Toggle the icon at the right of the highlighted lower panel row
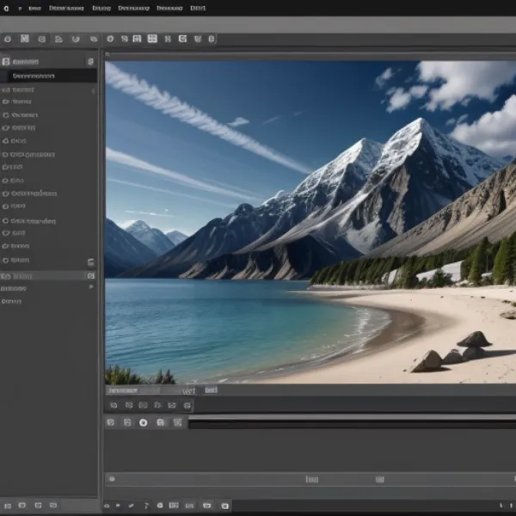 point(90,276)
